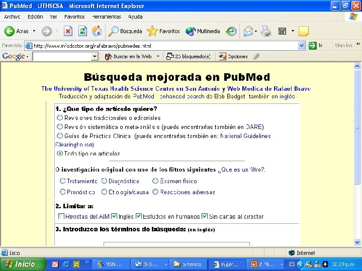Click the Edit page icon in toolbar
Image resolution: width=362 pixels, height=271 pixels.
(x=282, y=31)
